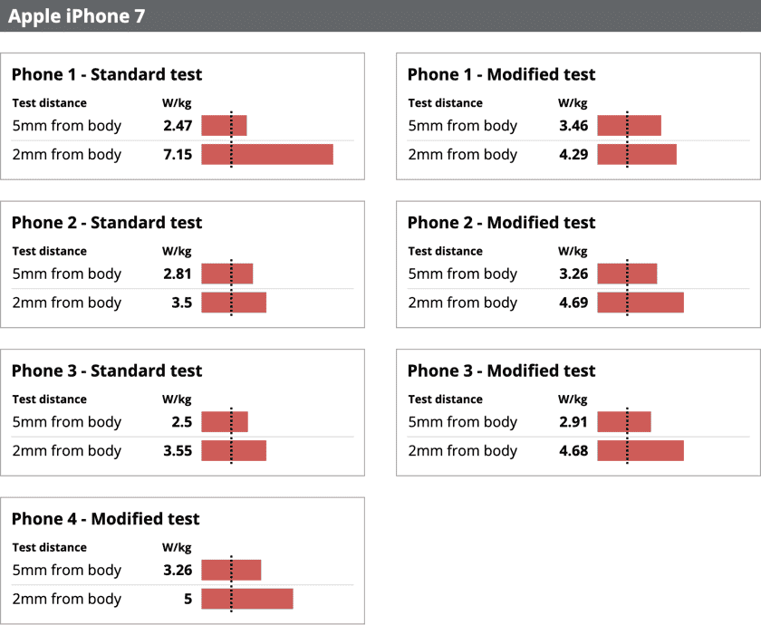This screenshot has width=761, height=625.
Task: Click the red bar next to the 2.47 value
Action: click(x=224, y=126)
